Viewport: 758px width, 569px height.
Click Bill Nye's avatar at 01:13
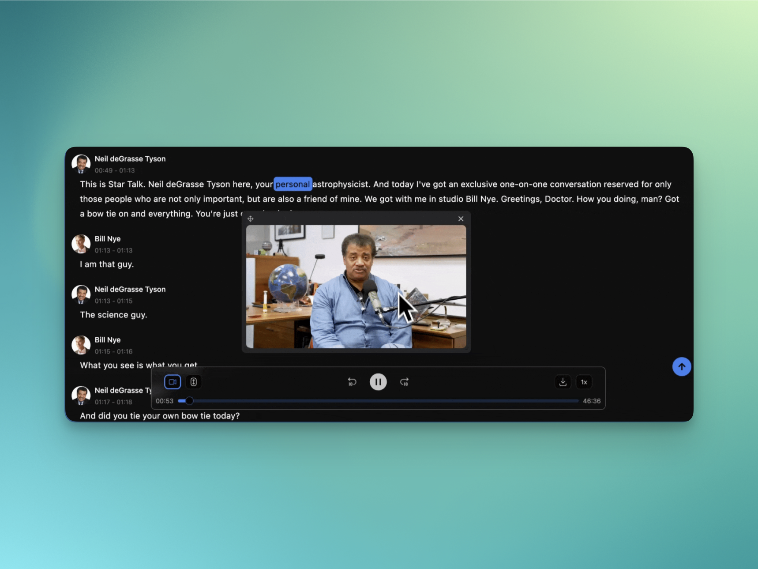click(81, 244)
